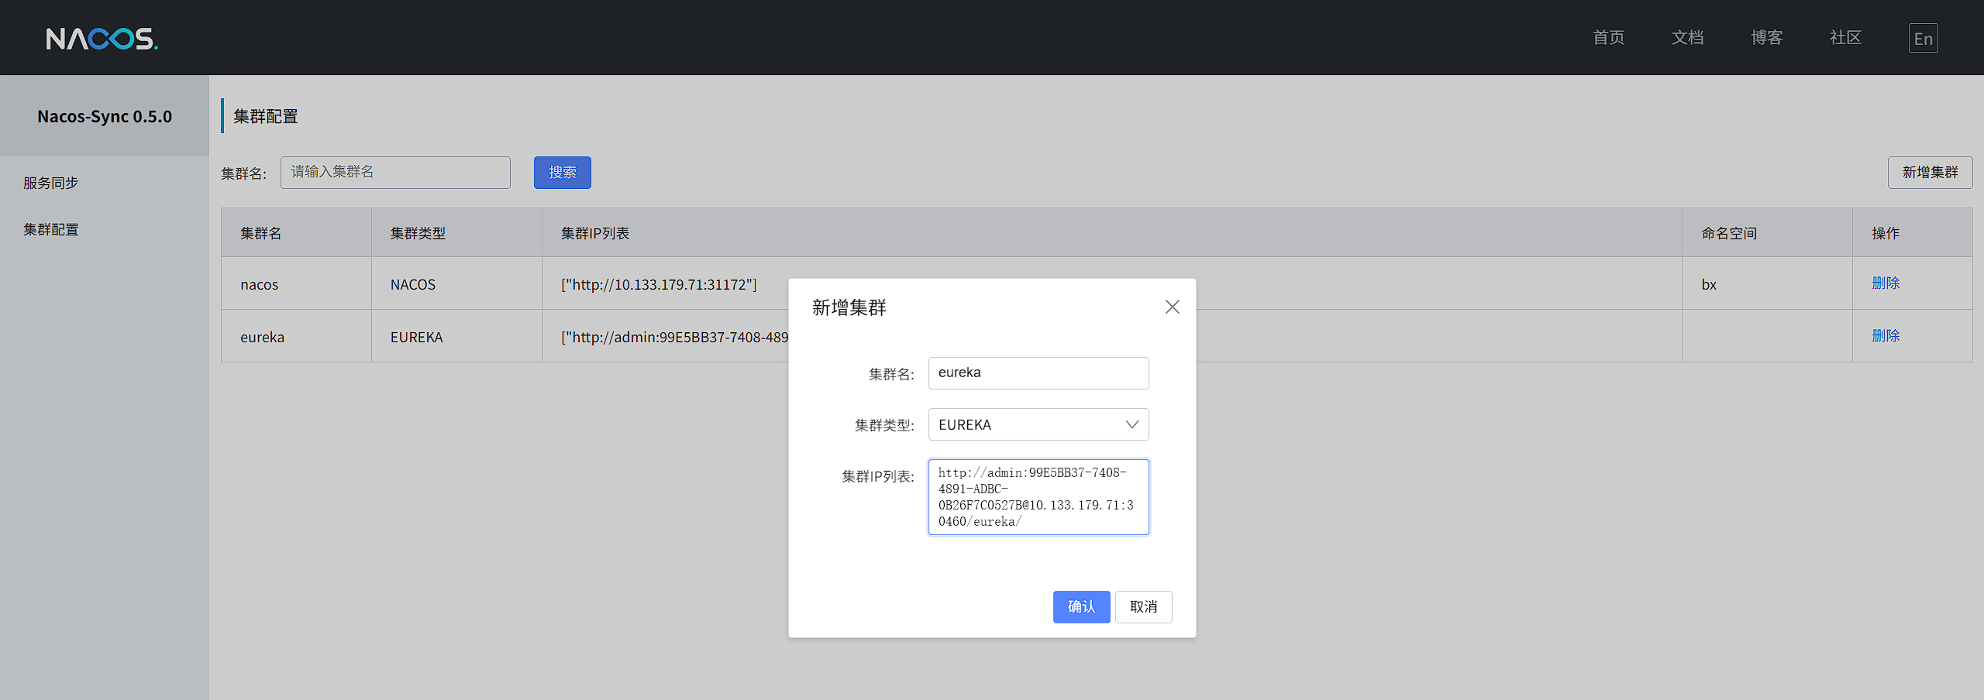This screenshot has width=1984, height=700.
Task: Select 集群配置 in the sidebar
Action: [x=51, y=229]
